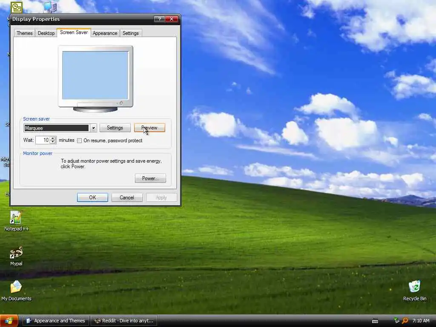Open the Outlook desktop icon with clock

coord(17,7)
